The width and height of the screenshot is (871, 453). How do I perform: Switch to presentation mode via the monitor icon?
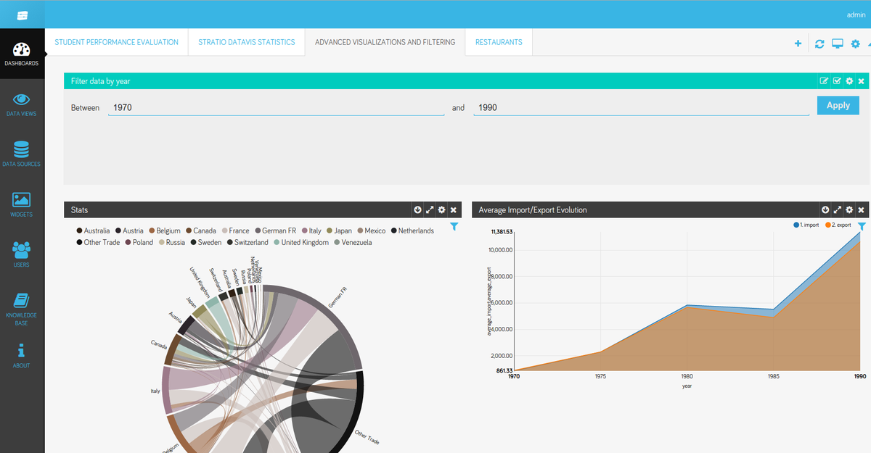pos(838,43)
